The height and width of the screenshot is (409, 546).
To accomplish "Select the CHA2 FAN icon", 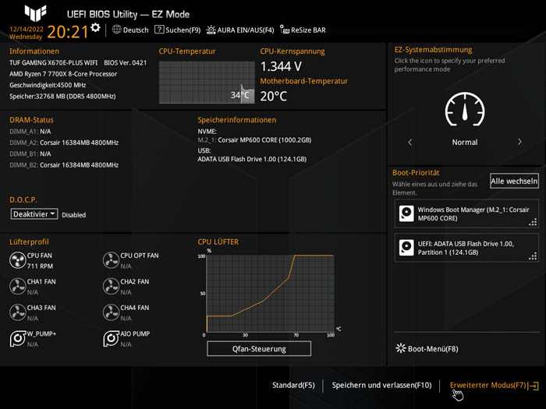I will (111, 286).
